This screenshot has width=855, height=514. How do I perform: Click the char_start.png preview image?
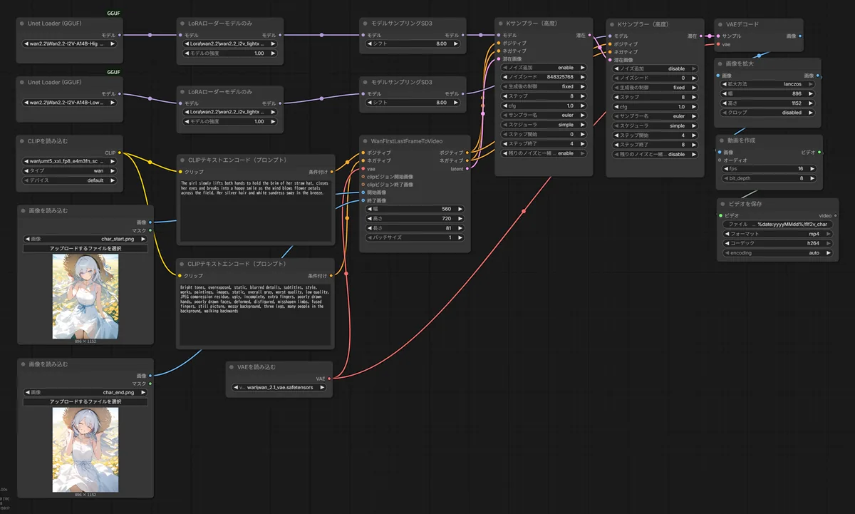click(x=85, y=296)
